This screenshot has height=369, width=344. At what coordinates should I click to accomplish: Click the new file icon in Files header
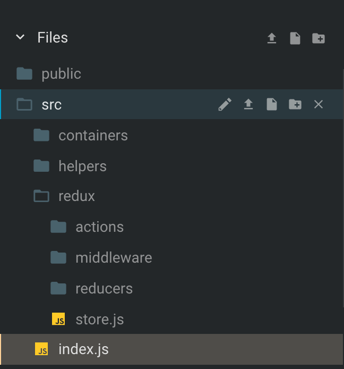click(x=295, y=38)
